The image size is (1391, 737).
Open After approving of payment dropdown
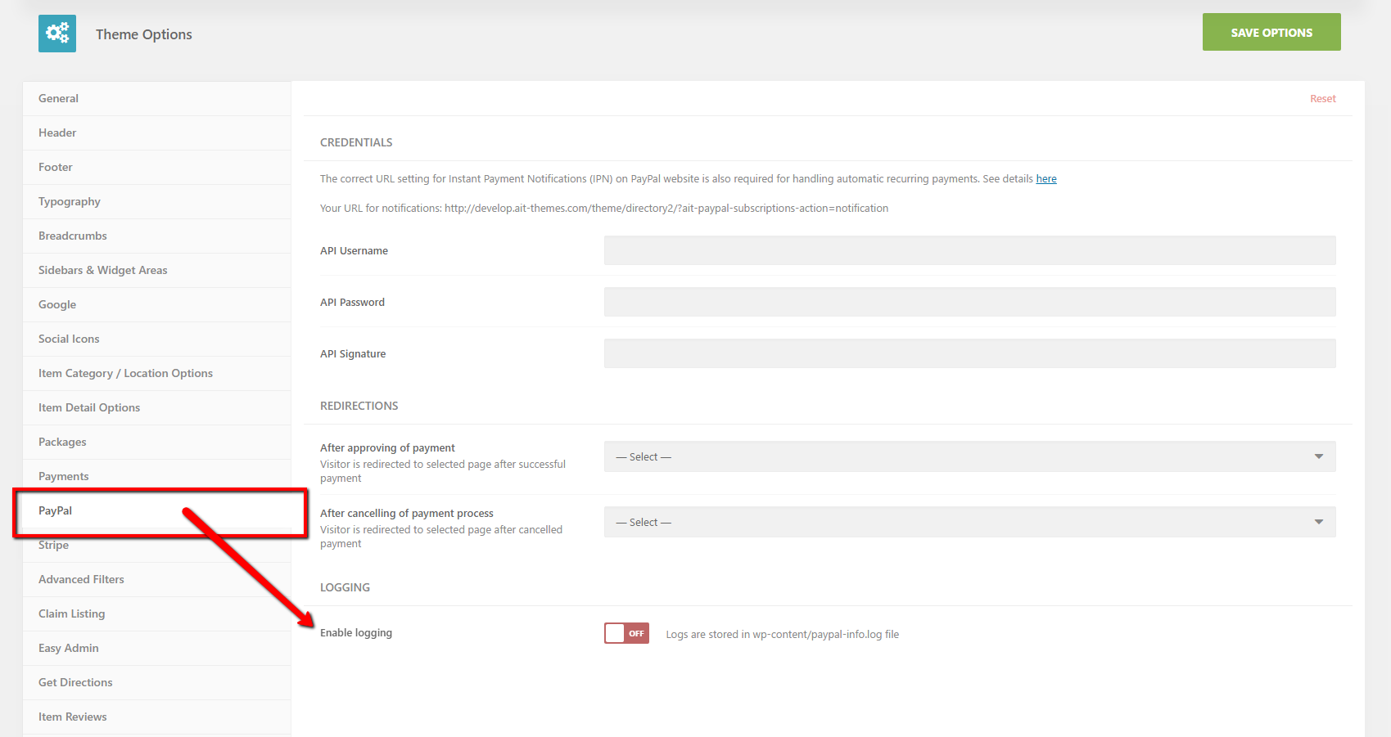(969, 456)
